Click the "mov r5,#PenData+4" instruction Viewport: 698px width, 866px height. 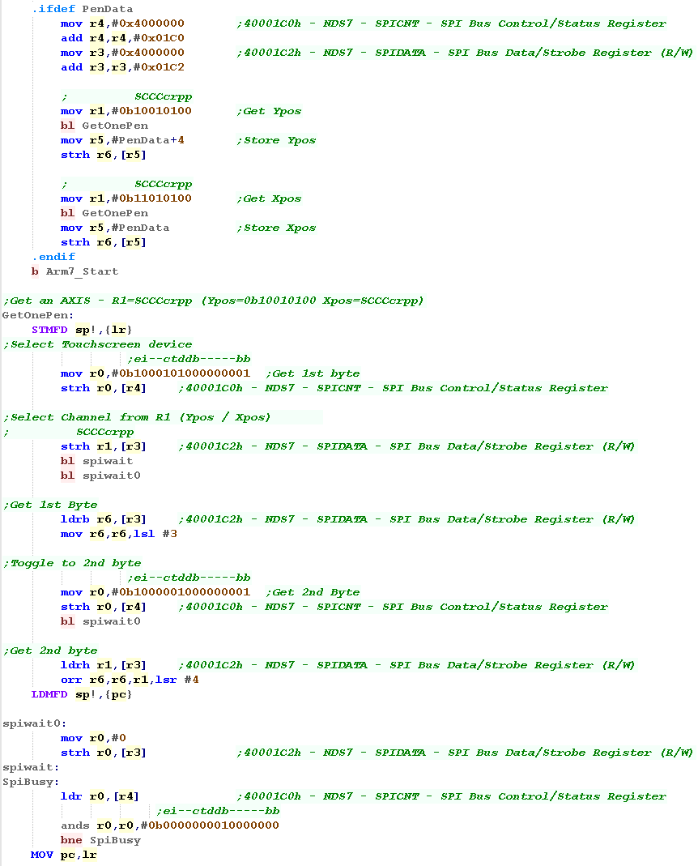[122, 140]
